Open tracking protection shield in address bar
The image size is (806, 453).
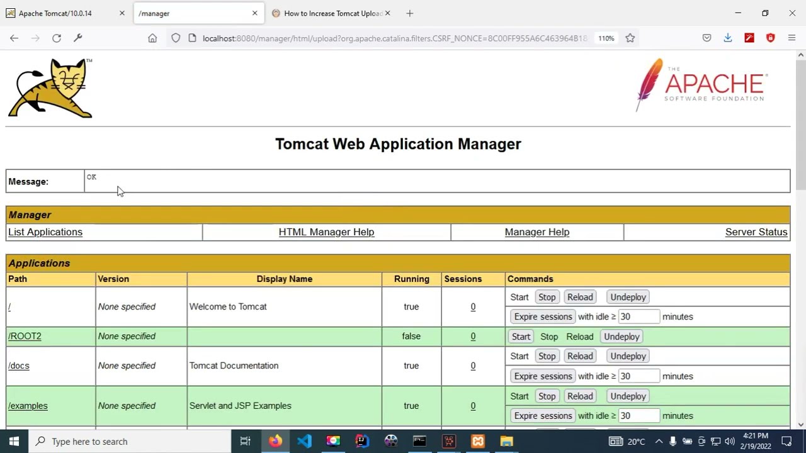click(x=176, y=38)
